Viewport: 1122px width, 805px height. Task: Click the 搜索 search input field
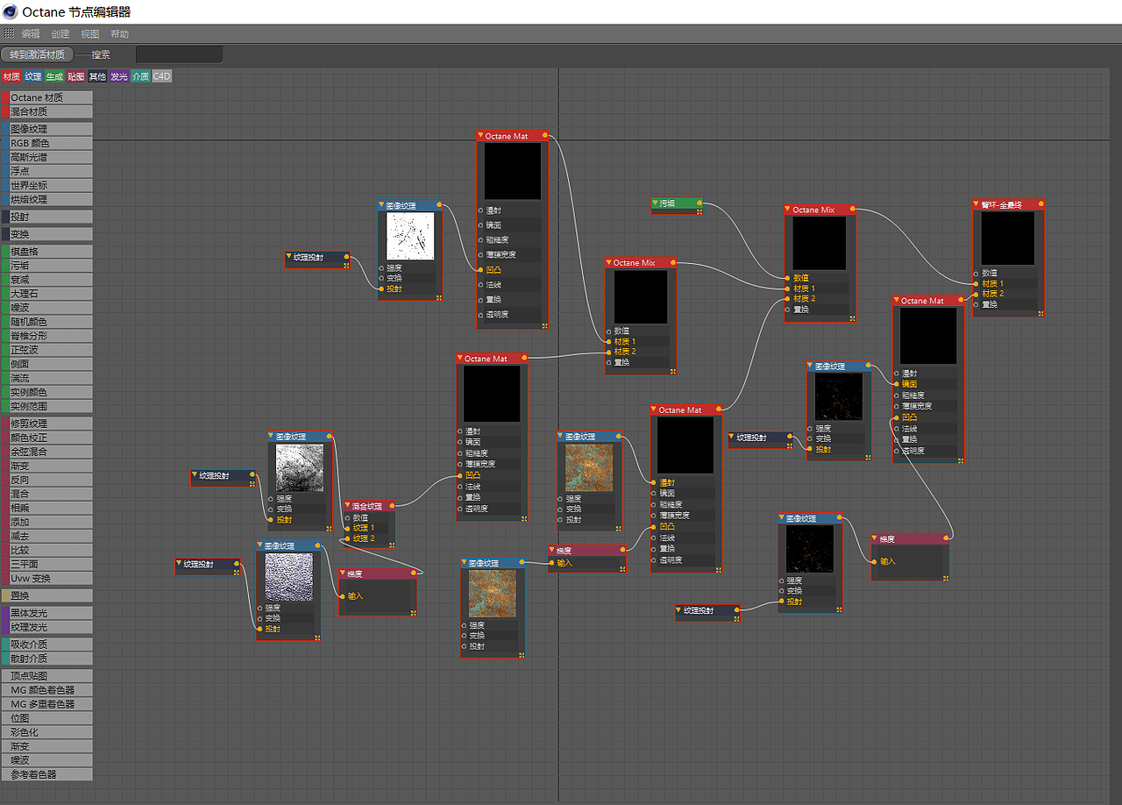click(179, 54)
